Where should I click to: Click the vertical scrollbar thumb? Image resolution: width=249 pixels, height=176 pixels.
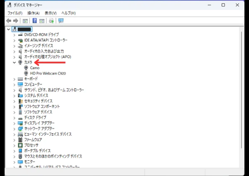coord(242,90)
